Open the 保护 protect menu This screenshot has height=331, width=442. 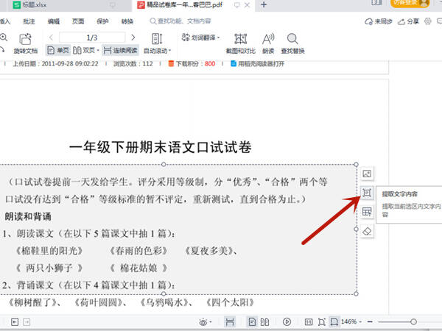coord(102,21)
